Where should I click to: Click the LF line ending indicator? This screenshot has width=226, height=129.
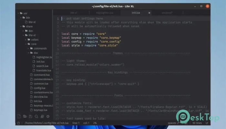(x=207, y=123)
